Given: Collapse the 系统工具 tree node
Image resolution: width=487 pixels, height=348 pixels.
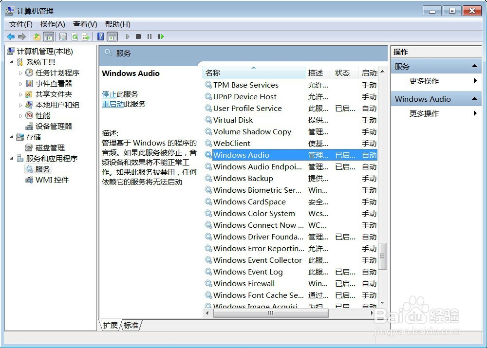Looking at the screenshot, I should (x=12, y=62).
